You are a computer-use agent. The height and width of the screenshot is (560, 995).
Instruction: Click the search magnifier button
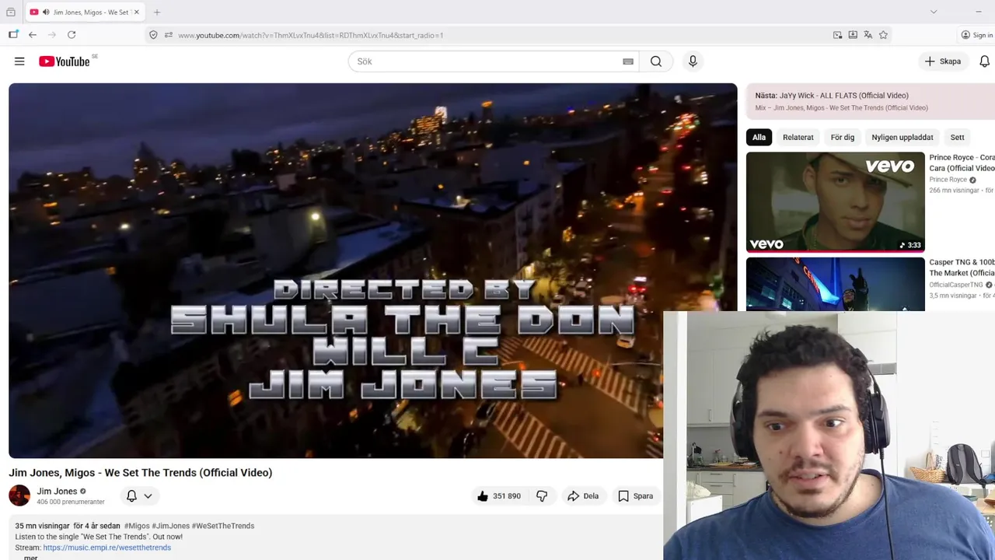[x=656, y=61]
